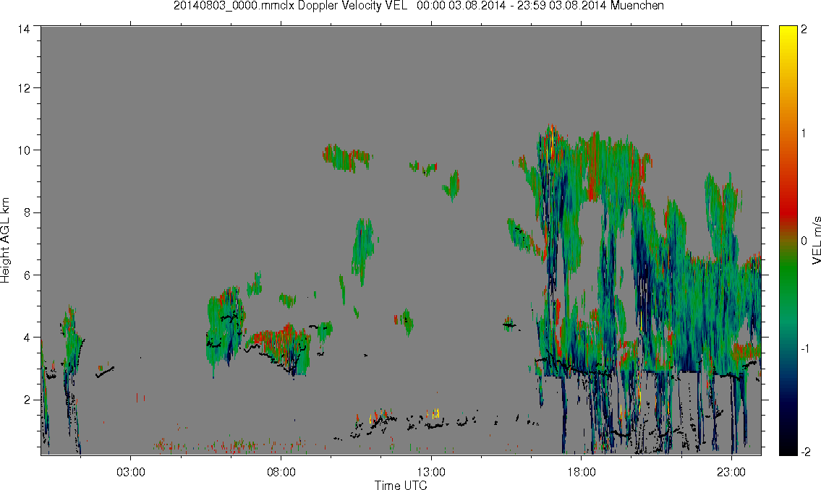Click the colorbar '-2' bottom value label
The image size is (821, 490).
tap(804, 451)
